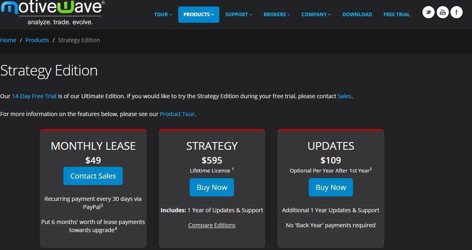
Task: Go to Home breadcrumb link
Action: (x=8, y=40)
